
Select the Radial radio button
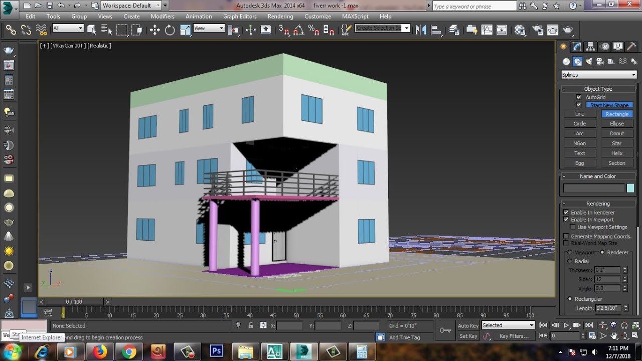569,261
